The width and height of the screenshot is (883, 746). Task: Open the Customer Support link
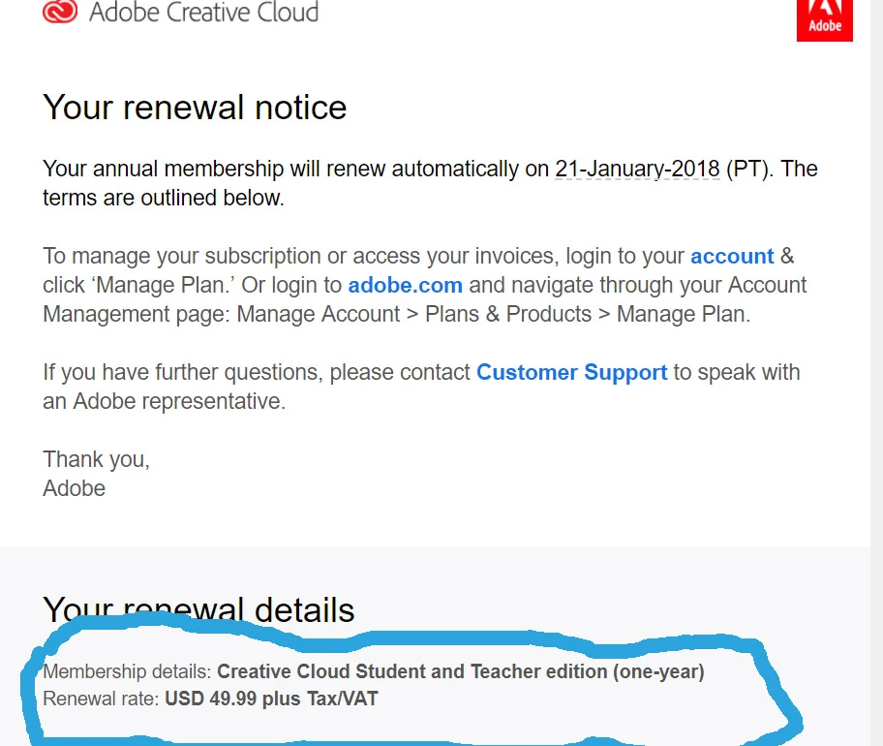click(x=571, y=372)
